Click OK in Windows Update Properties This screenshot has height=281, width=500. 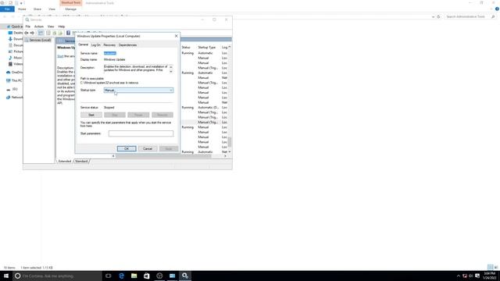click(x=127, y=149)
